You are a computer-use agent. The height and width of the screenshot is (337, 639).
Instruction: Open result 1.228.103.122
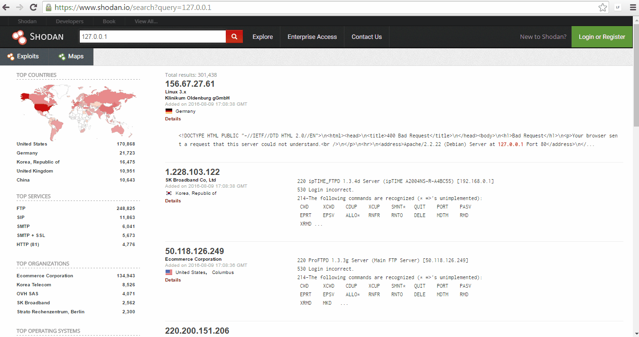click(x=193, y=172)
